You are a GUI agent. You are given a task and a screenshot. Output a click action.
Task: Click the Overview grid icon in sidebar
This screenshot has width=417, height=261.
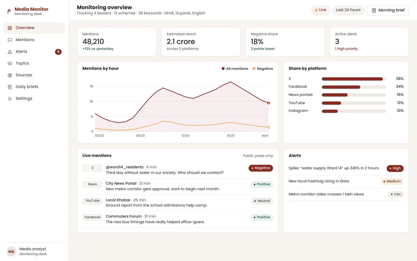pyautogui.click(x=10, y=28)
